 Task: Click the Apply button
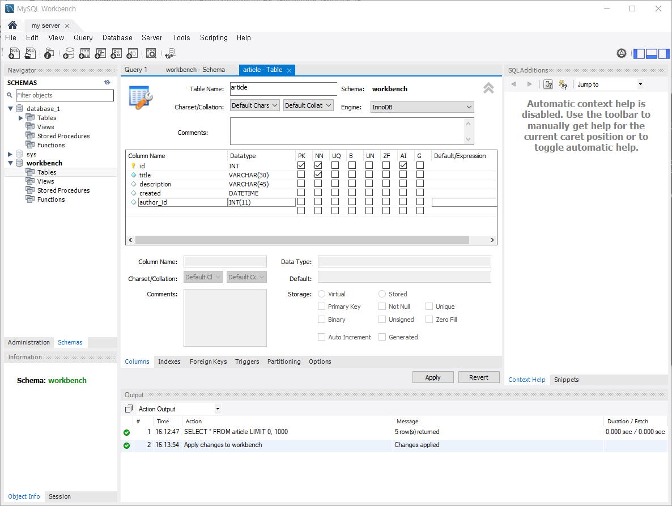[x=433, y=377]
